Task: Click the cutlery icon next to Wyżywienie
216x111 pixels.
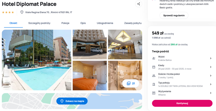Action: [154, 93]
